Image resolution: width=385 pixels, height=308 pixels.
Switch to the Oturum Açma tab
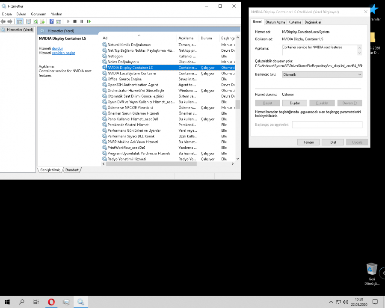click(275, 22)
